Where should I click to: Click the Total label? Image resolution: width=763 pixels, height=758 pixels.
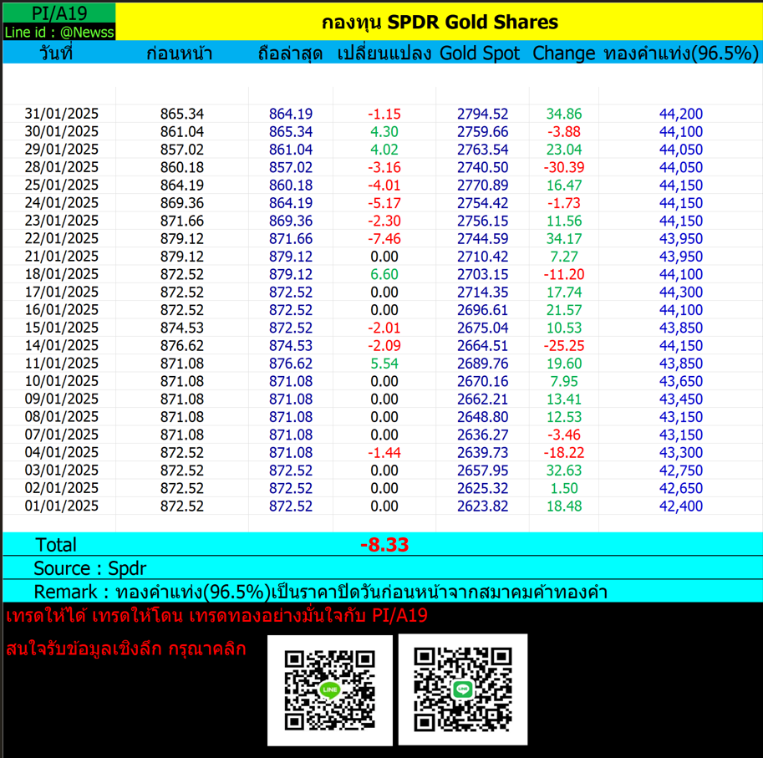coord(55,545)
